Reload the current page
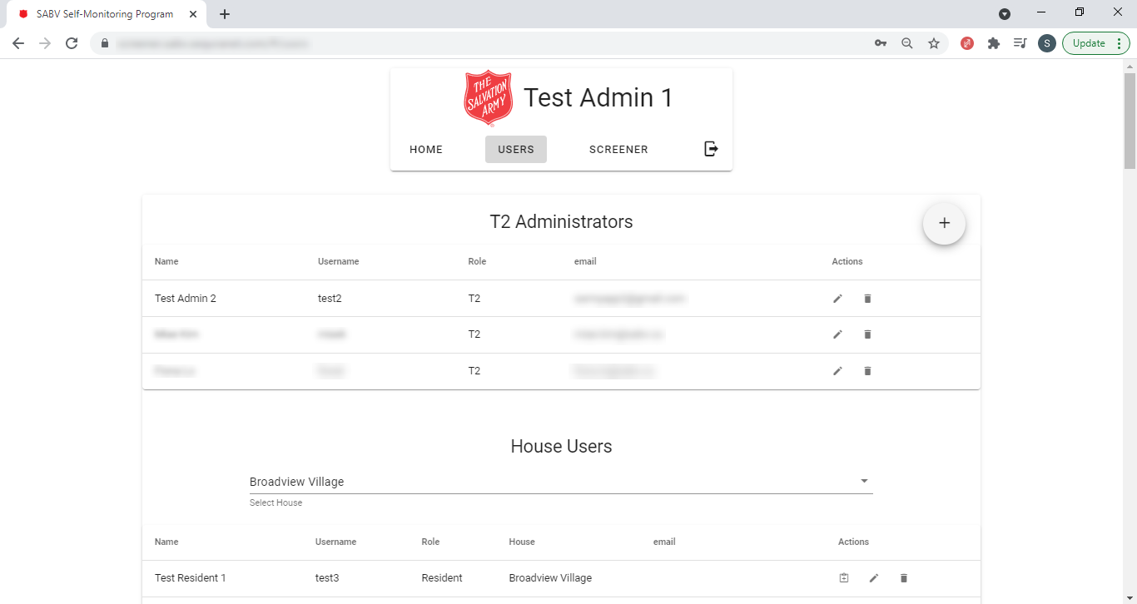This screenshot has width=1137, height=604. click(72, 43)
